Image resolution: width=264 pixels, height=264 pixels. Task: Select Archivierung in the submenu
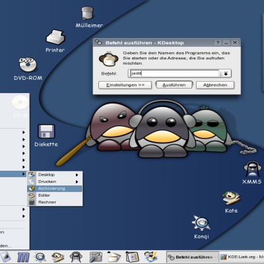[55, 189]
